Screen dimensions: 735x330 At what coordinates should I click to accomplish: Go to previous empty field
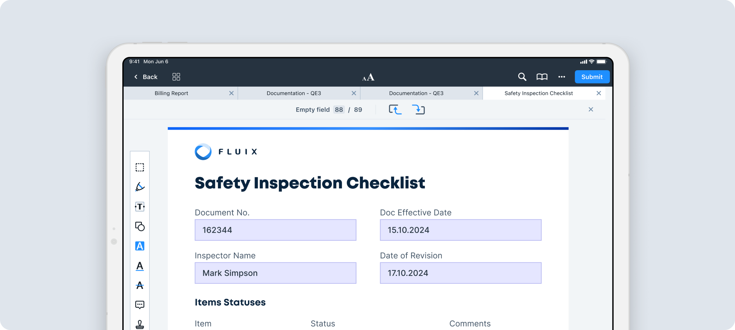(395, 110)
